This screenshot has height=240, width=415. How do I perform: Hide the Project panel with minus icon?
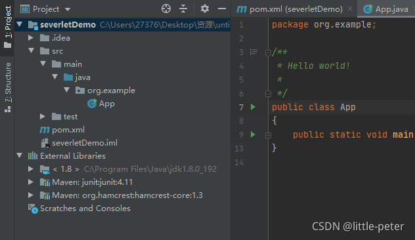coord(222,9)
